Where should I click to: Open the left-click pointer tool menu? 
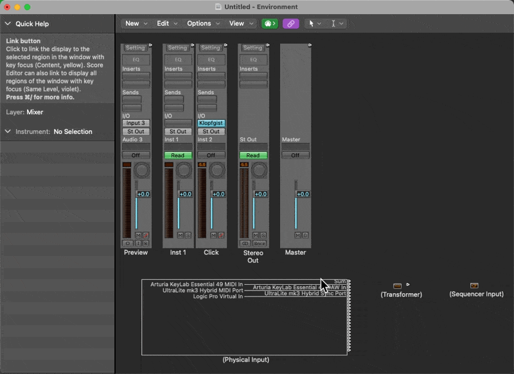[314, 24]
